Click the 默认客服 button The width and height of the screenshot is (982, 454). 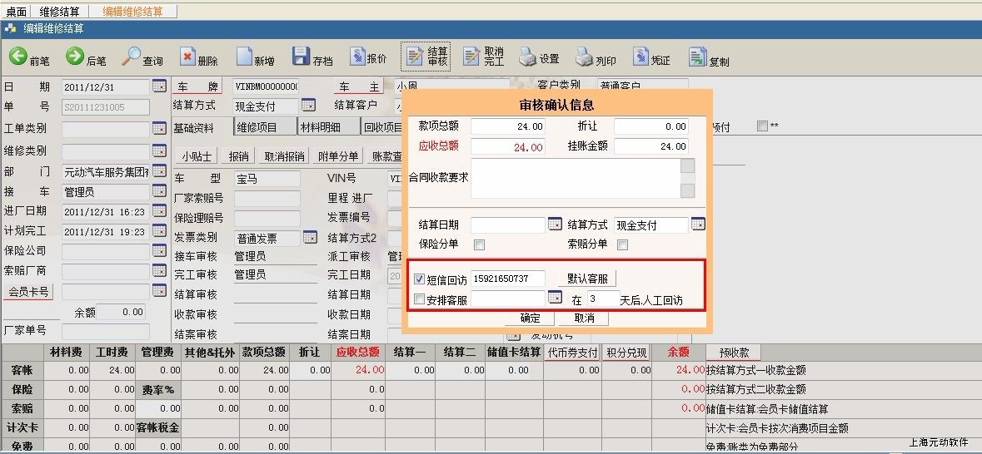(x=586, y=279)
